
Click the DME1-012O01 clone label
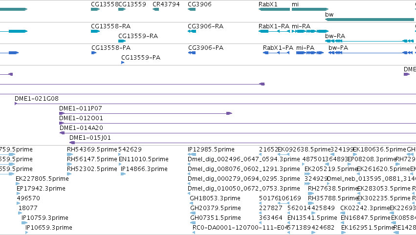[81, 118]
